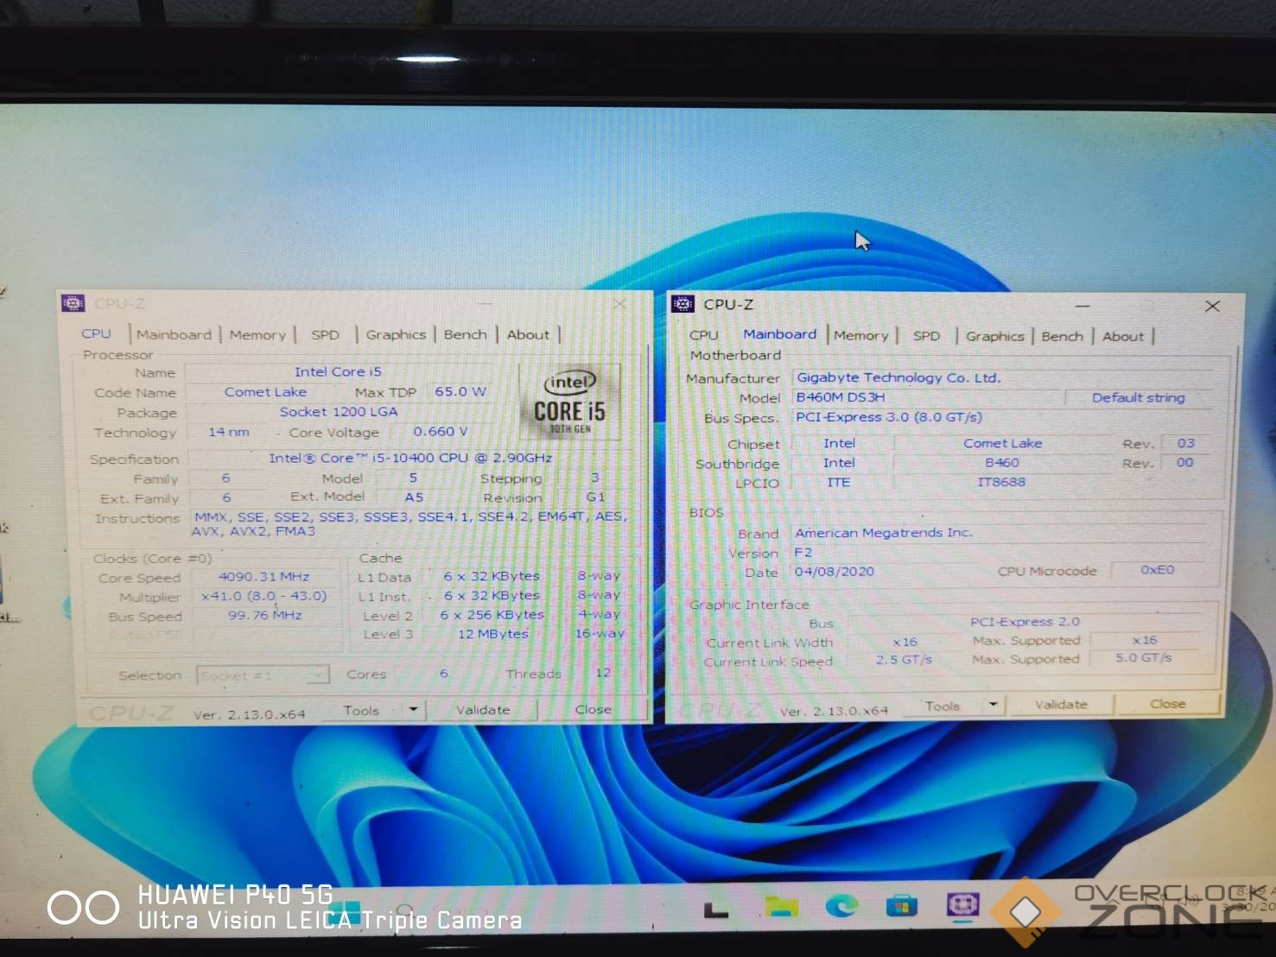Open the Tools dropdown arrow in the Processor window

tap(413, 710)
